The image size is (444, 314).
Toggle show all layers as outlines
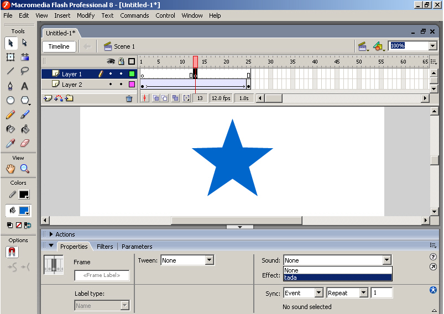coord(132,61)
